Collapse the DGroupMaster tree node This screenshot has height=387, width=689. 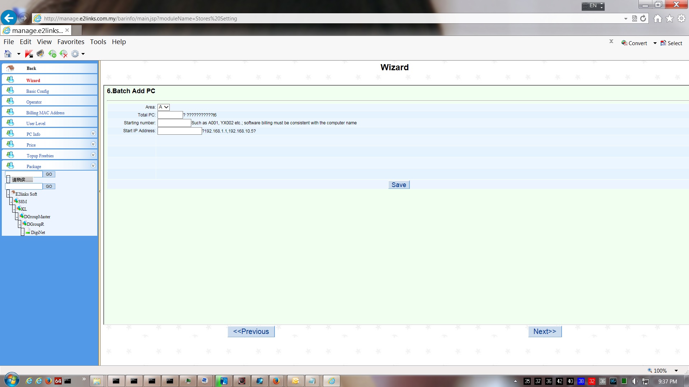[17, 216]
